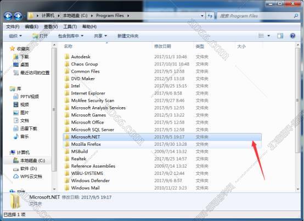
Task: Open the 包含到库中 dropdown
Action: (x=71, y=36)
